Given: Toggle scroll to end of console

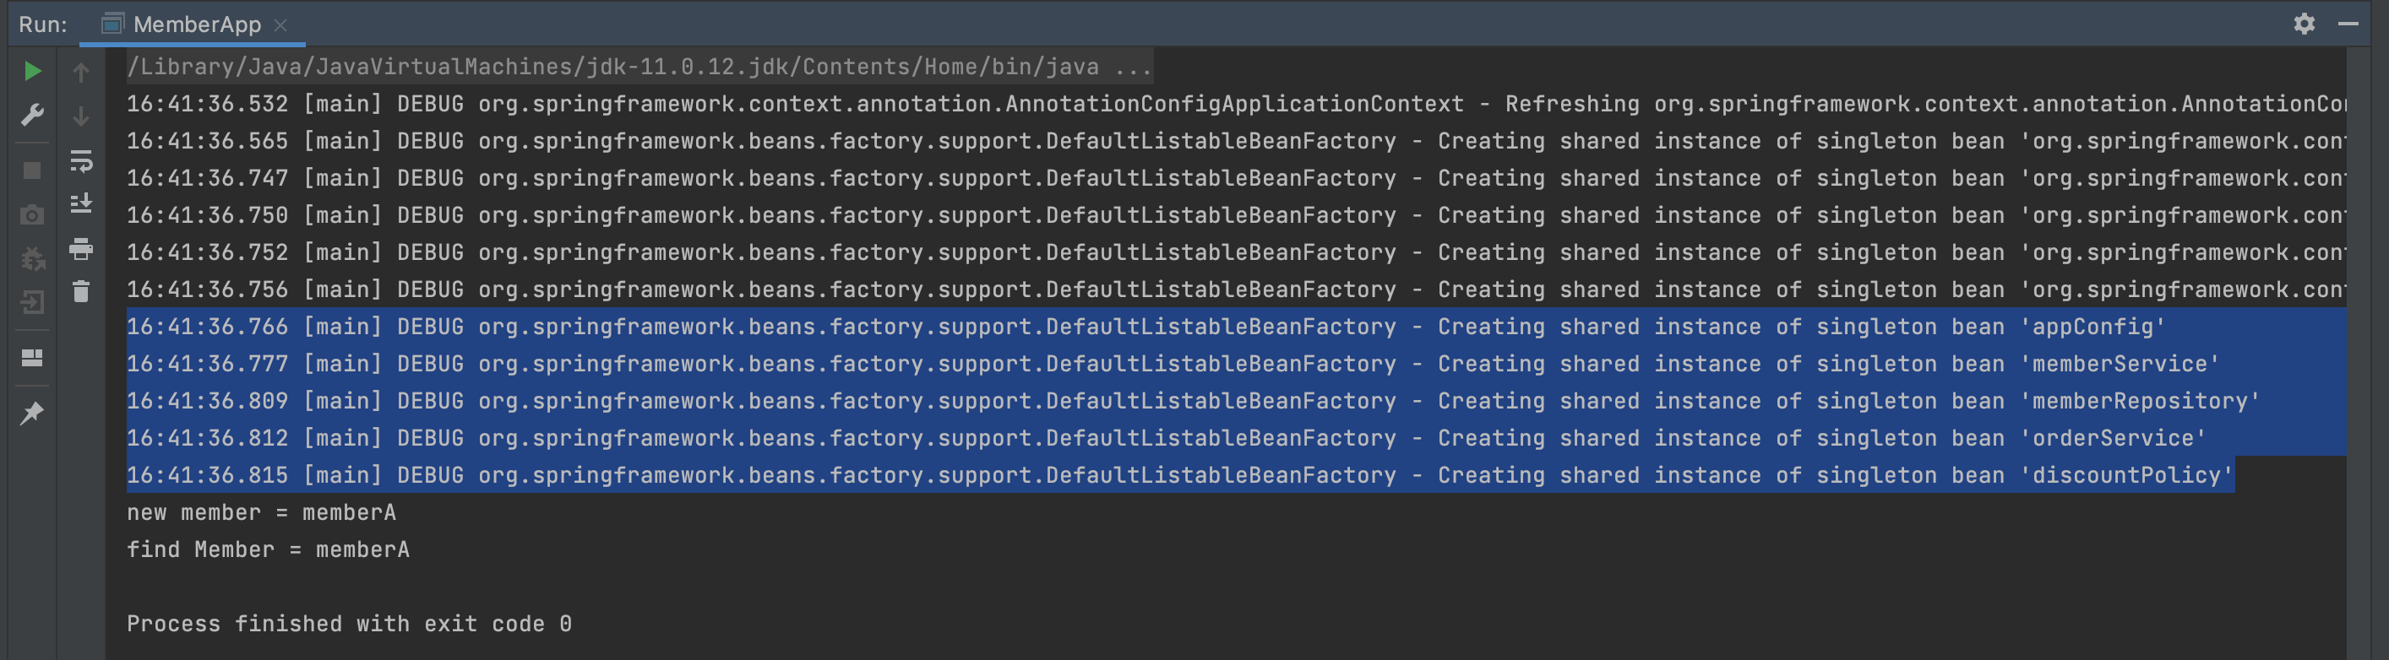Looking at the screenshot, I should (x=82, y=203).
